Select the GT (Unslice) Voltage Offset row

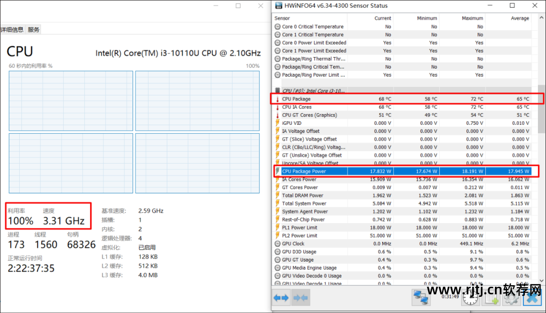click(402, 155)
